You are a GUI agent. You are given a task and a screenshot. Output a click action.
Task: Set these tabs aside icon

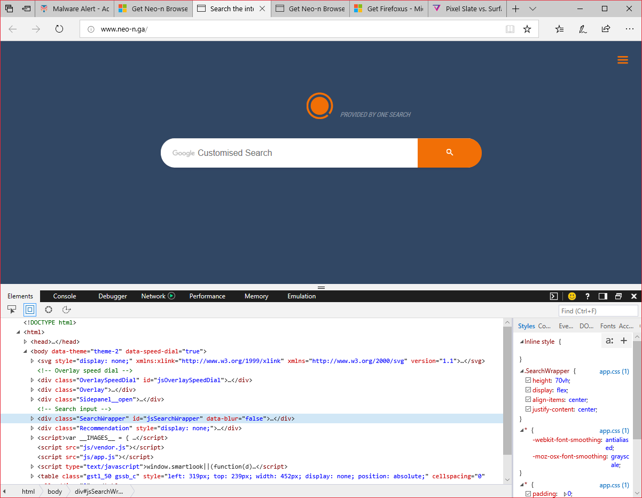click(x=26, y=9)
